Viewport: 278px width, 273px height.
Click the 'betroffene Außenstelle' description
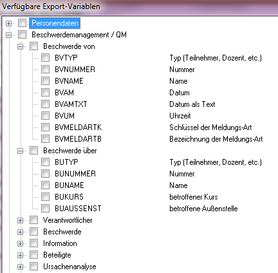[203, 209]
